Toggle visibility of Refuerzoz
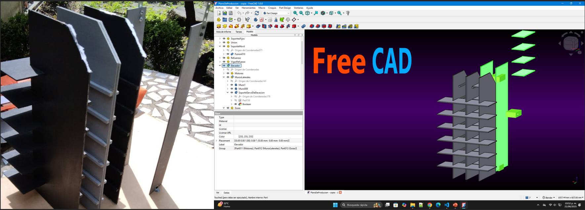 coord(224,58)
